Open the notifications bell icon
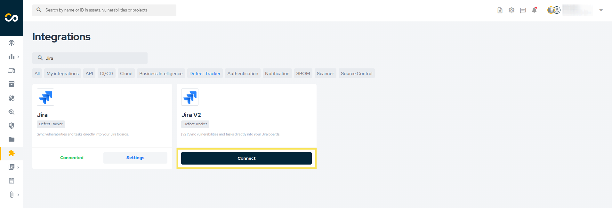The image size is (612, 208). 534,10
